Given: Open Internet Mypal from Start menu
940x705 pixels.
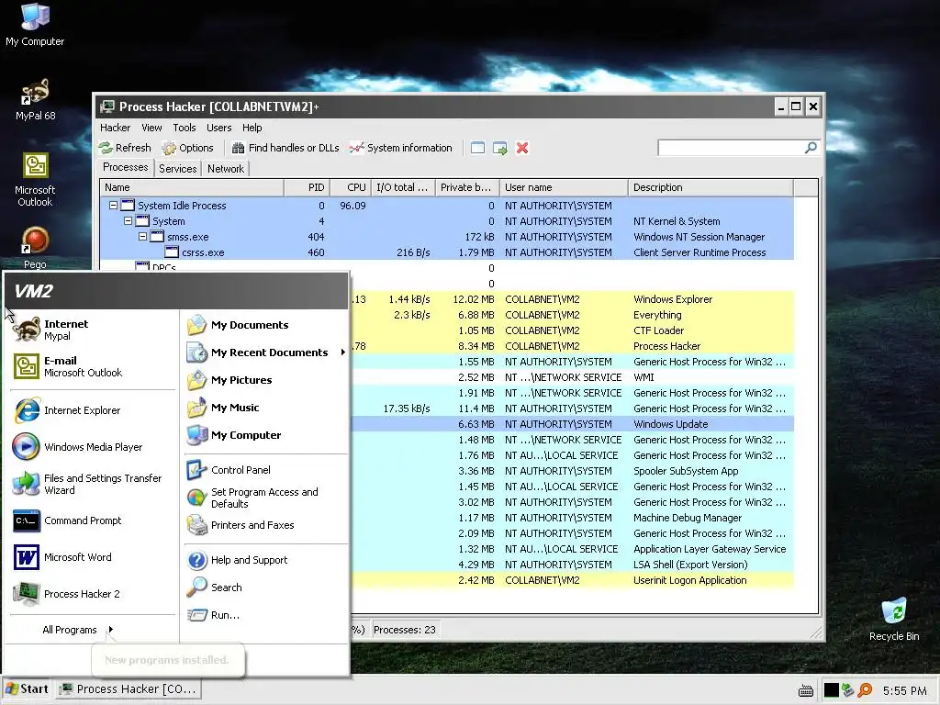Looking at the screenshot, I should point(94,330).
